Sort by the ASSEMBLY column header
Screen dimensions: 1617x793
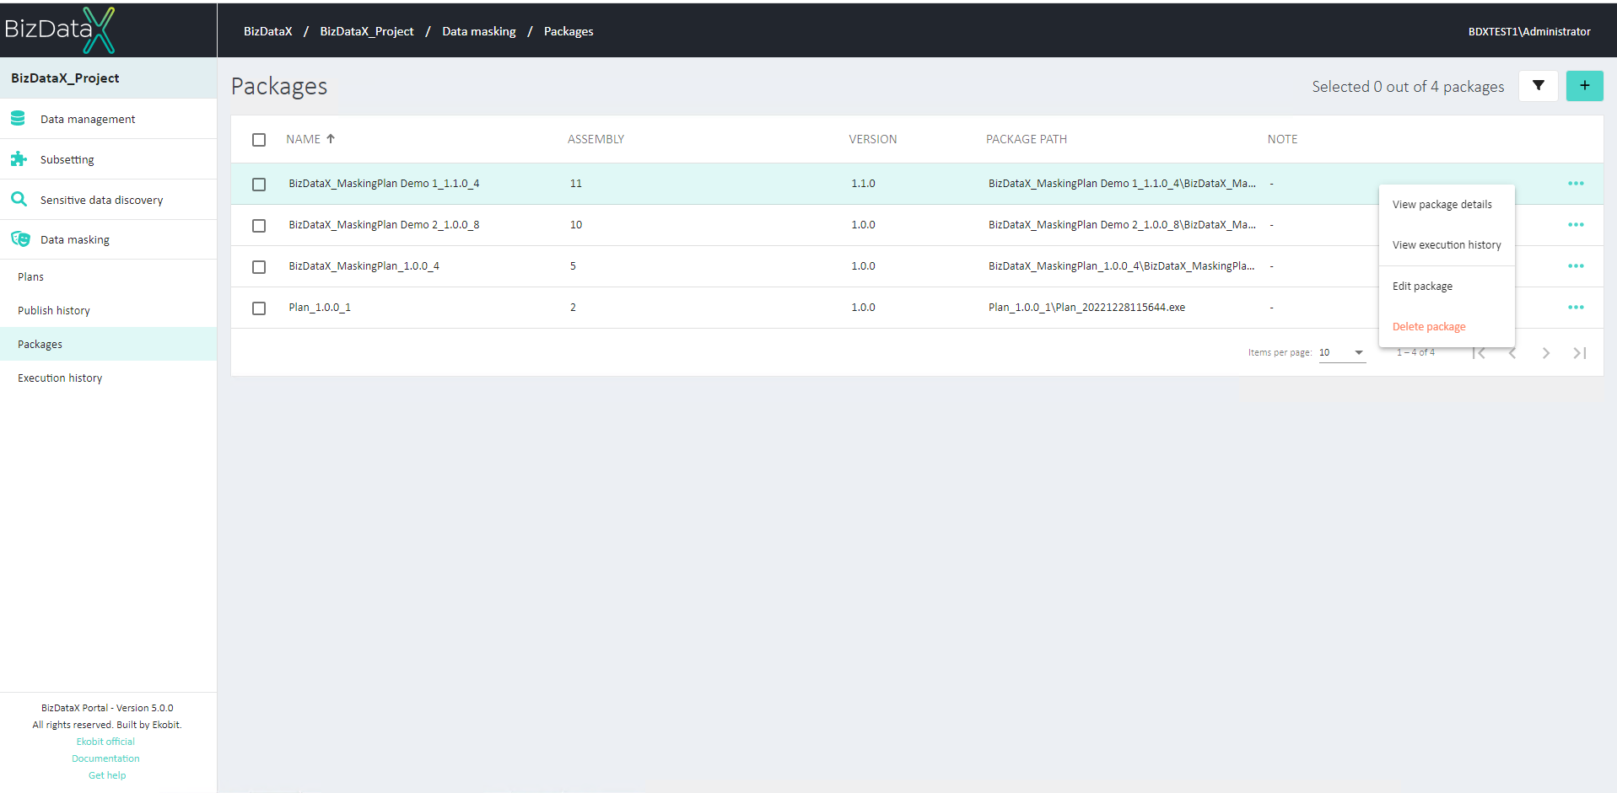[x=596, y=139]
